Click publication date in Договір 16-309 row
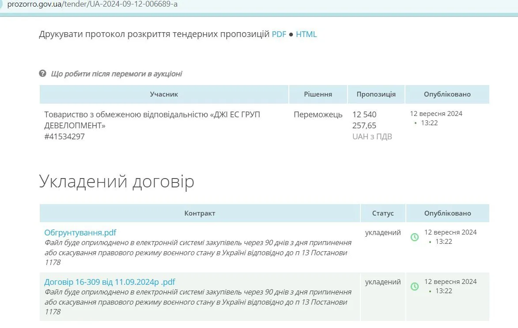The height and width of the screenshot is (328, 518). (450, 282)
